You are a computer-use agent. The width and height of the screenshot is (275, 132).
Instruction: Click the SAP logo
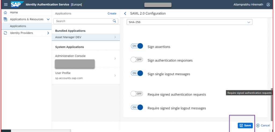[x=17, y=5]
